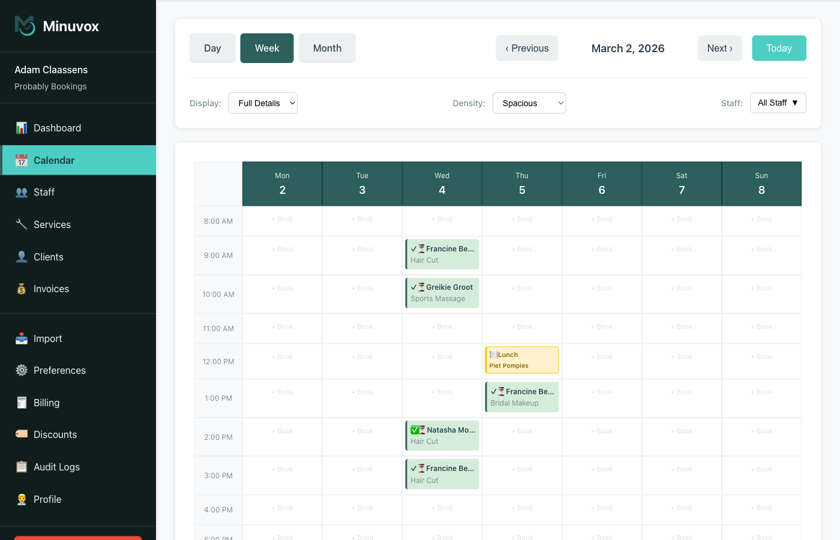
Task: Open Preferences via the gear icon
Action: point(21,370)
